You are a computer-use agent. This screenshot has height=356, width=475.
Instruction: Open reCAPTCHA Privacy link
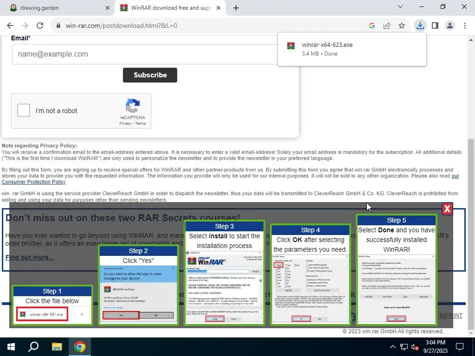125,123
